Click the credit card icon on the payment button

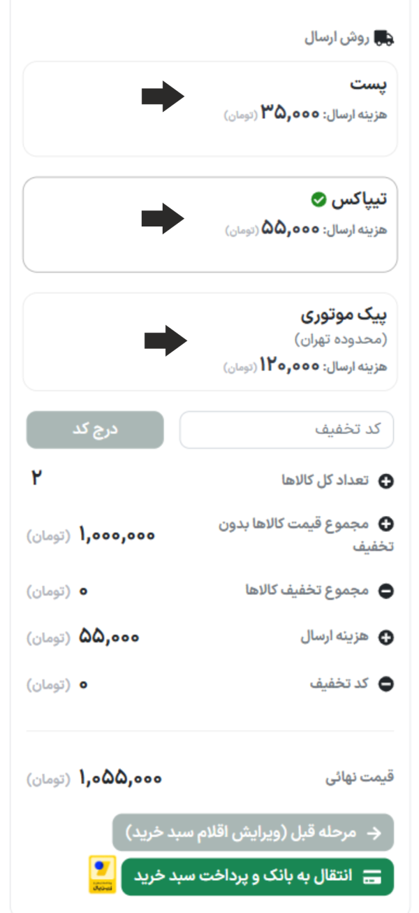[373, 877]
